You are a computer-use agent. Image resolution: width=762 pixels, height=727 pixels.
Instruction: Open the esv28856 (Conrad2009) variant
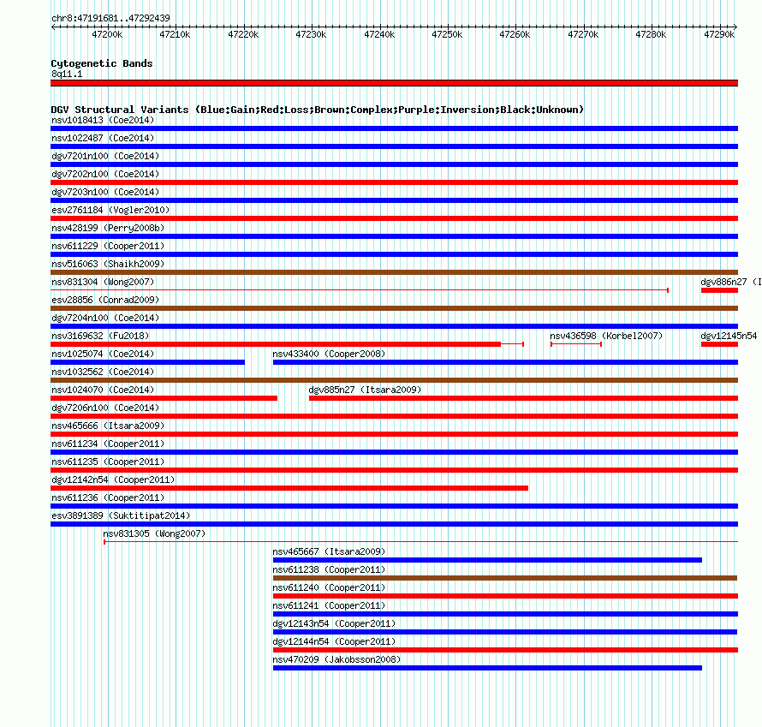[105, 300]
